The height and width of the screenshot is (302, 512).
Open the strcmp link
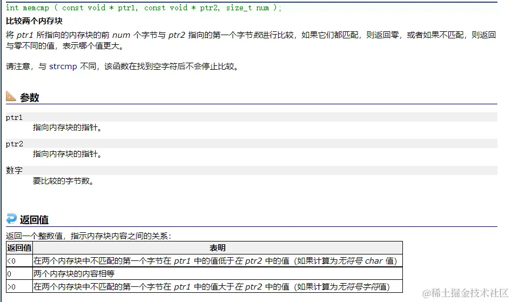63,66
